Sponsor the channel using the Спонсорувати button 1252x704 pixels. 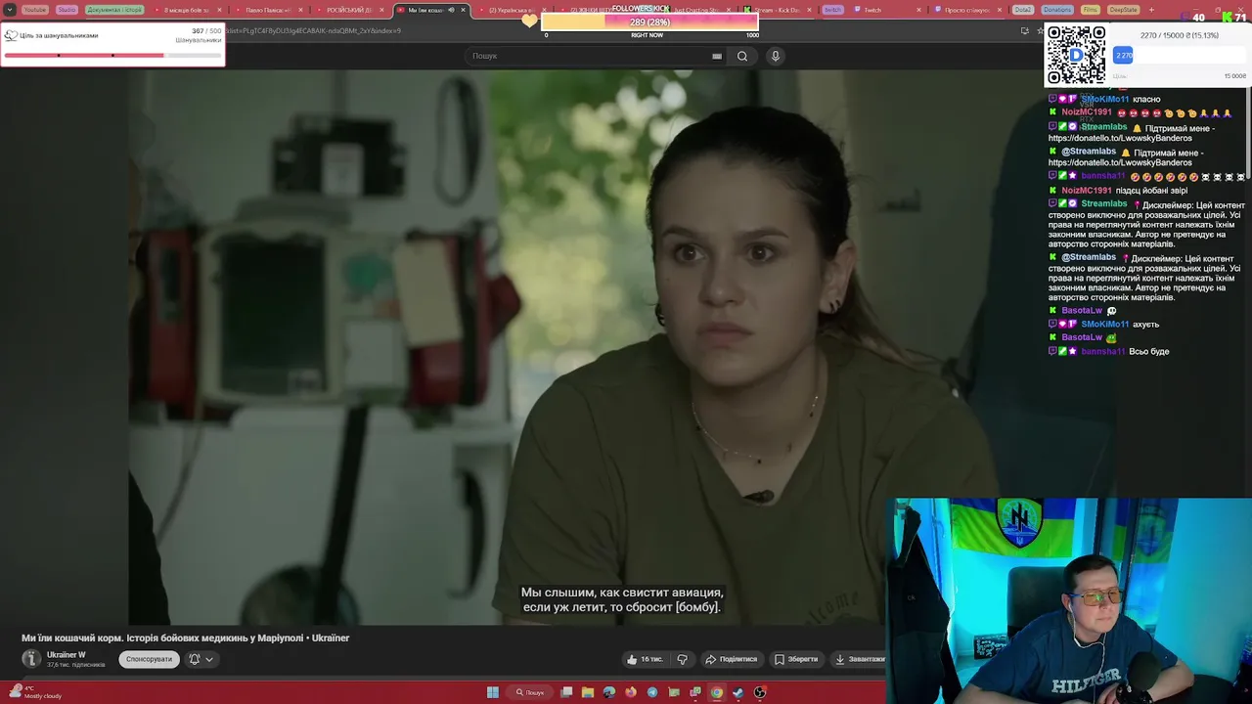149,659
